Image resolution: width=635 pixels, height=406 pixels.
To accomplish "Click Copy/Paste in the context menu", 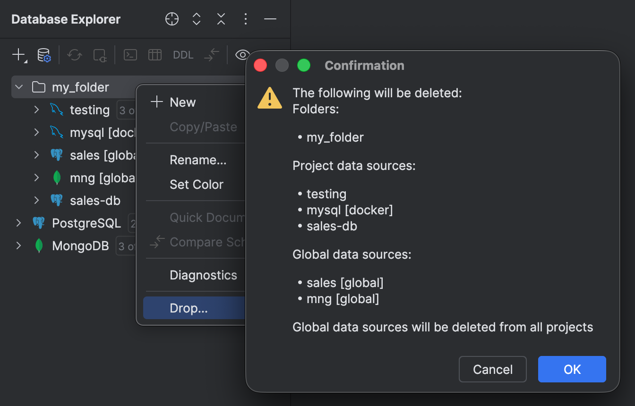I will tap(194, 127).
